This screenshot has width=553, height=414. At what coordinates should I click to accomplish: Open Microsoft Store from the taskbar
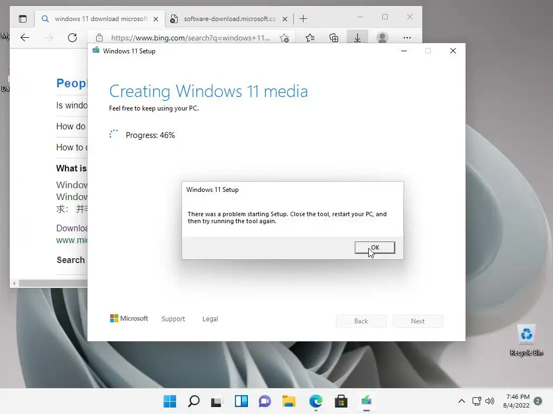tap(341, 401)
